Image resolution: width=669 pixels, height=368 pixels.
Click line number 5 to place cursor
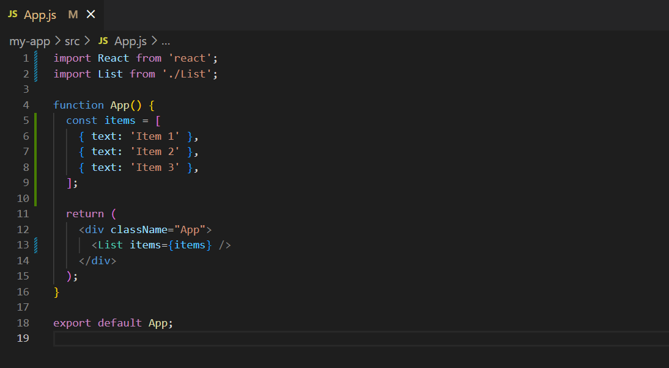point(26,120)
